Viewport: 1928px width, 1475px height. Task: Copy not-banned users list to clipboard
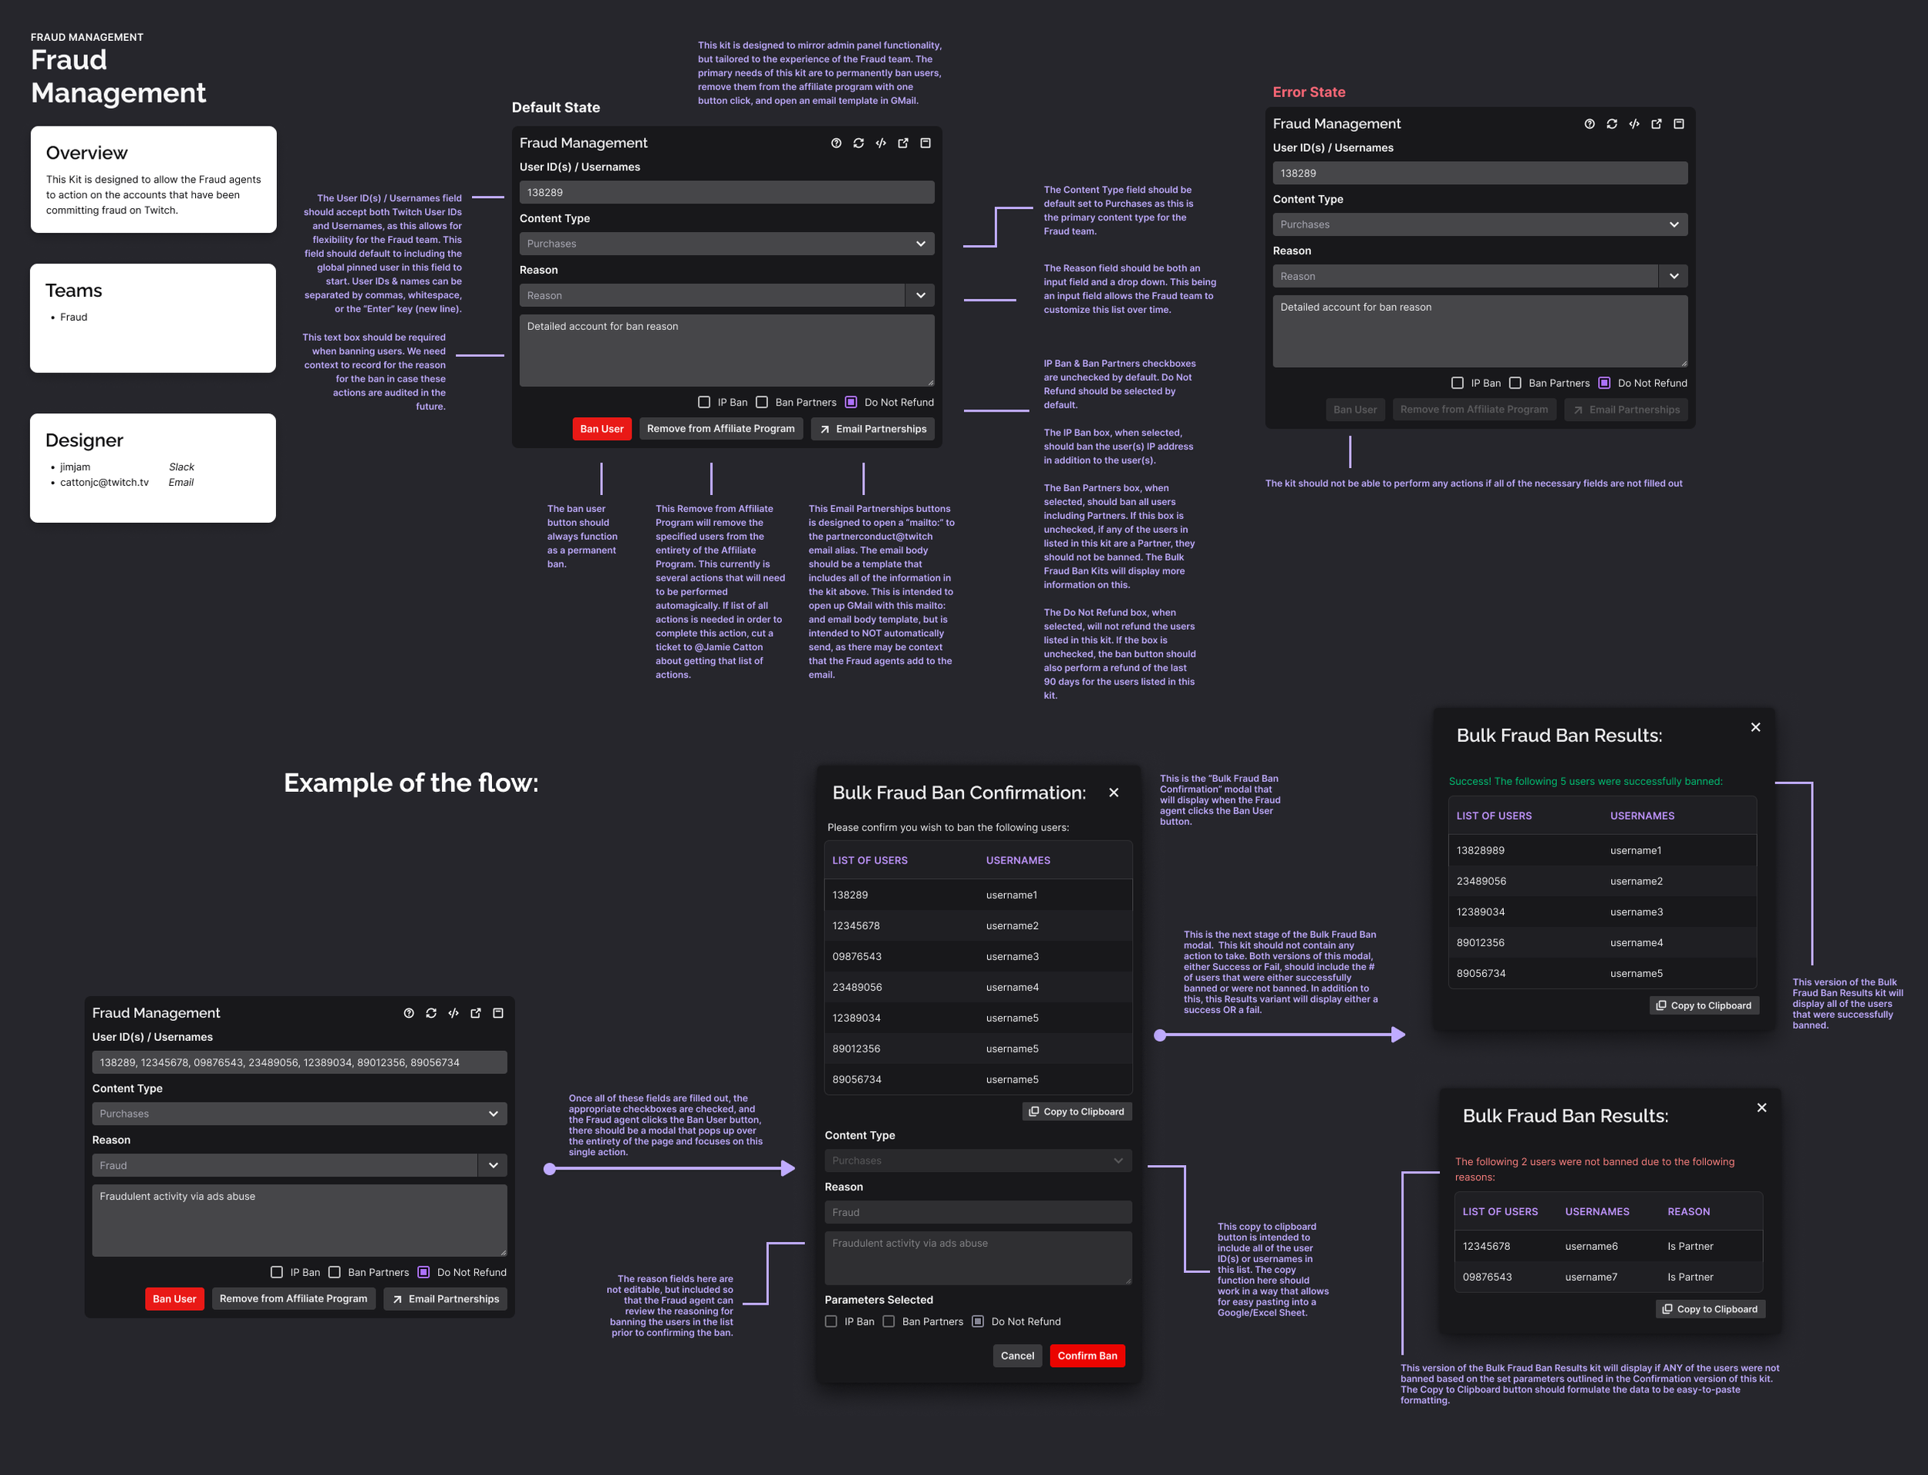coord(1711,1309)
